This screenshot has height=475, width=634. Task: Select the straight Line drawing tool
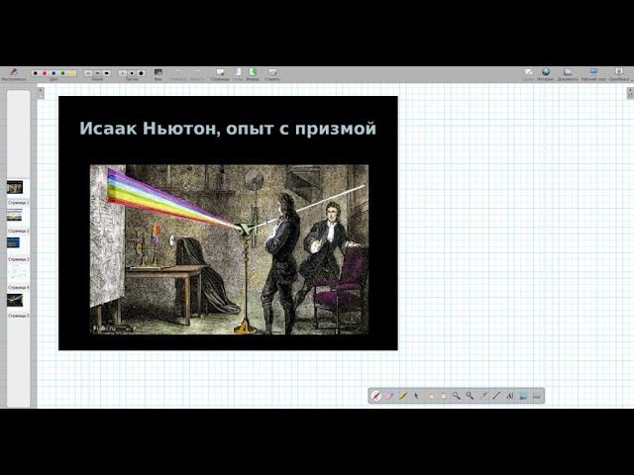point(496,396)
